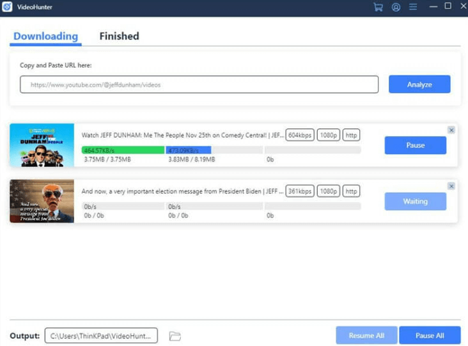Minimize the VideoHunter window
Image resolution: width=468 pixels, height=346 pixels.
433,6
